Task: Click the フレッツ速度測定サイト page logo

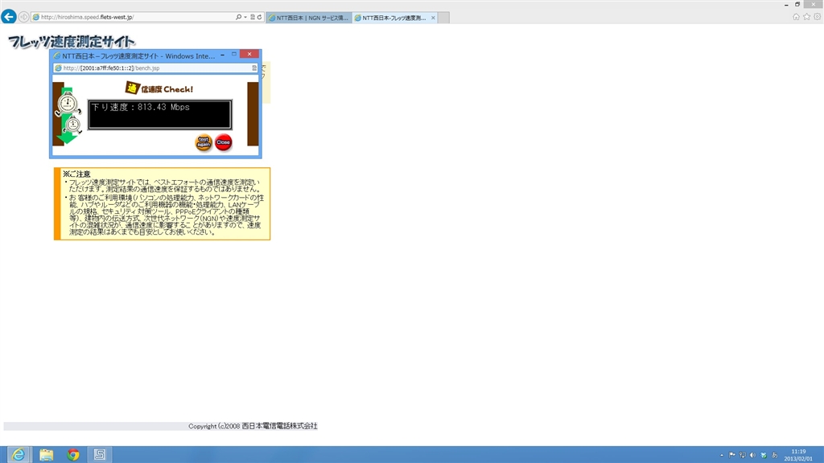Action: pos(72,42)
